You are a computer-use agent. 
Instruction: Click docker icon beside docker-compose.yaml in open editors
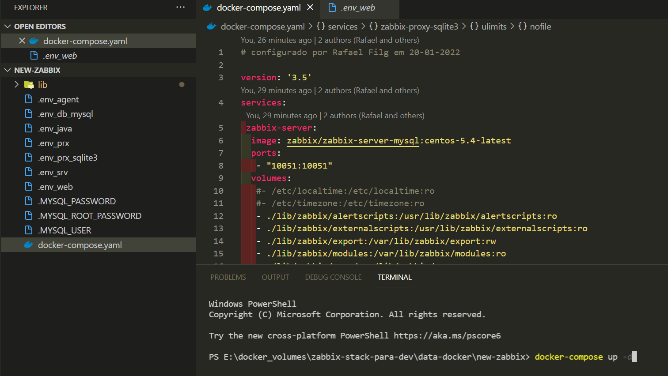click(x=34, y=41)
